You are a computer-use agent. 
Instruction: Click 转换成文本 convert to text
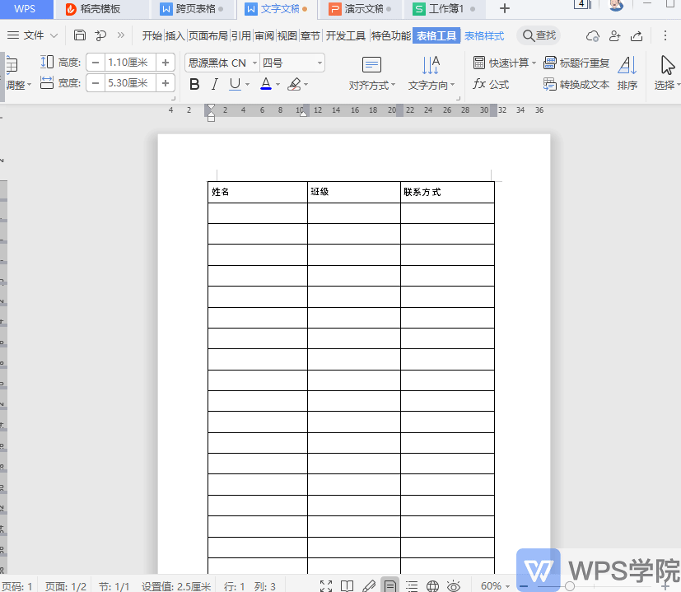point(576,84)
